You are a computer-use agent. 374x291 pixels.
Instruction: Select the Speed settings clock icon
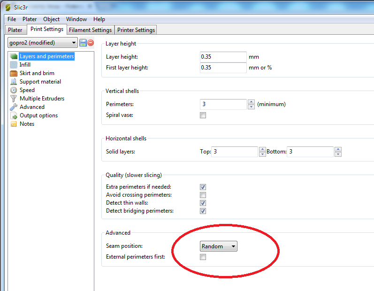click(x=14, y=90)
